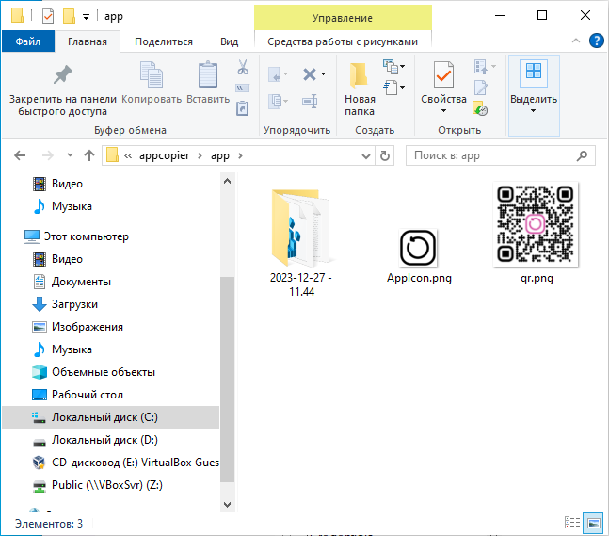
Task: Open Delete options dropdown arrow
Action: pos(323,73)
